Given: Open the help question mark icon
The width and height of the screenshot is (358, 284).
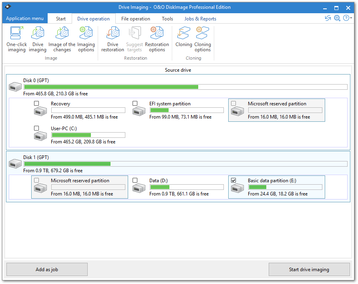Looking at the screenshot, I should click(346, 18).
